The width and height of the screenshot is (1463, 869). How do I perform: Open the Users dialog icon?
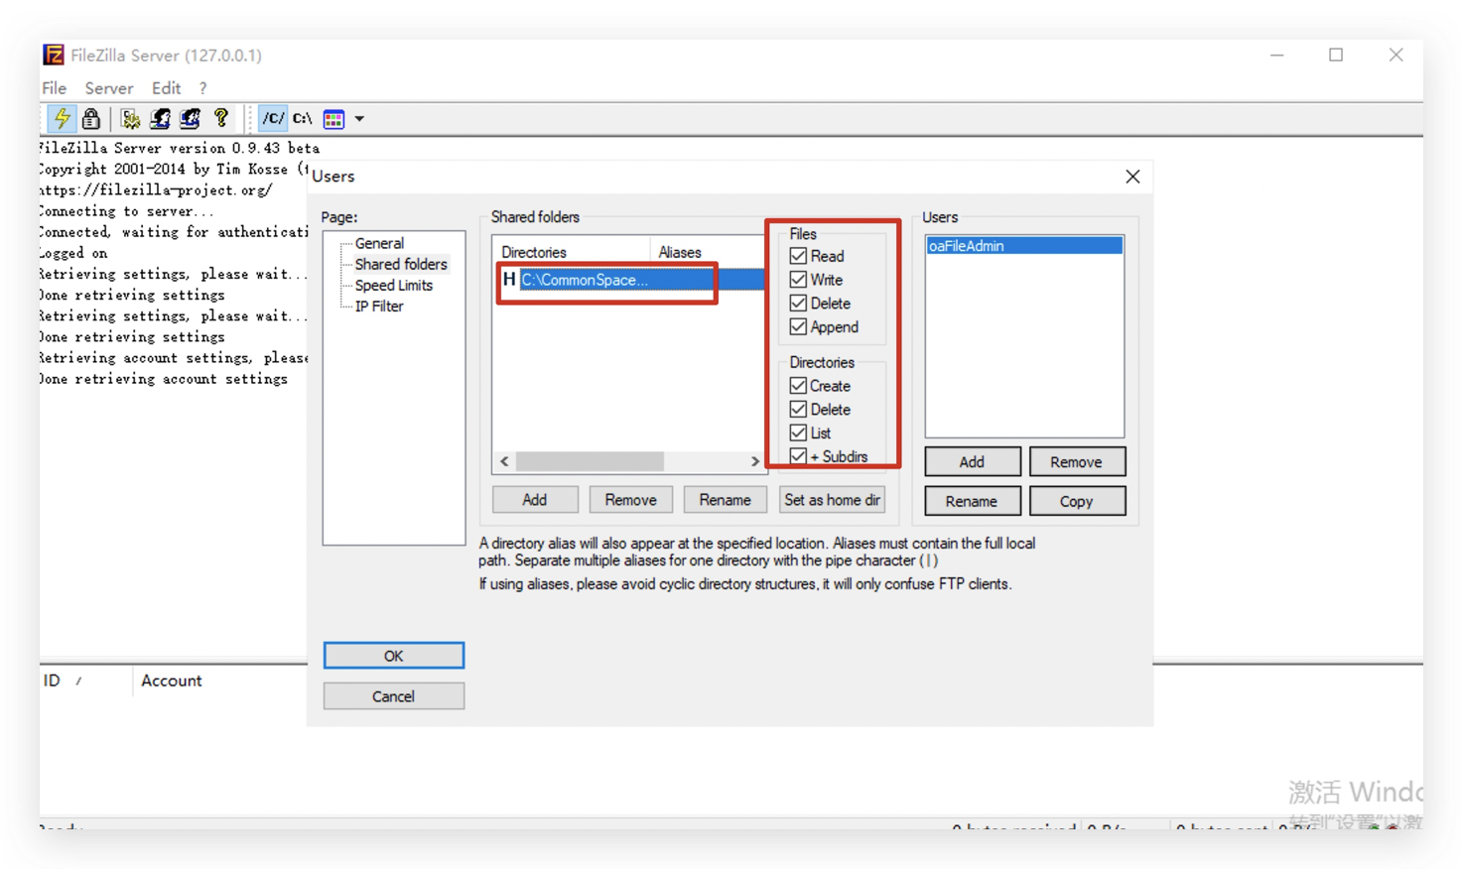coord(160,118)
